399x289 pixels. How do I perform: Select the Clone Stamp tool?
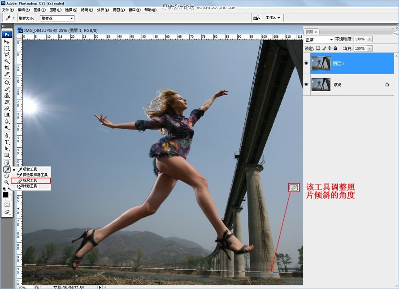pyautogui.click(x=7, y=96)
